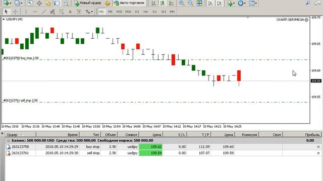Select the trendline drawing tool
This screenshot has height=181, width=323.
pos(44,12)
